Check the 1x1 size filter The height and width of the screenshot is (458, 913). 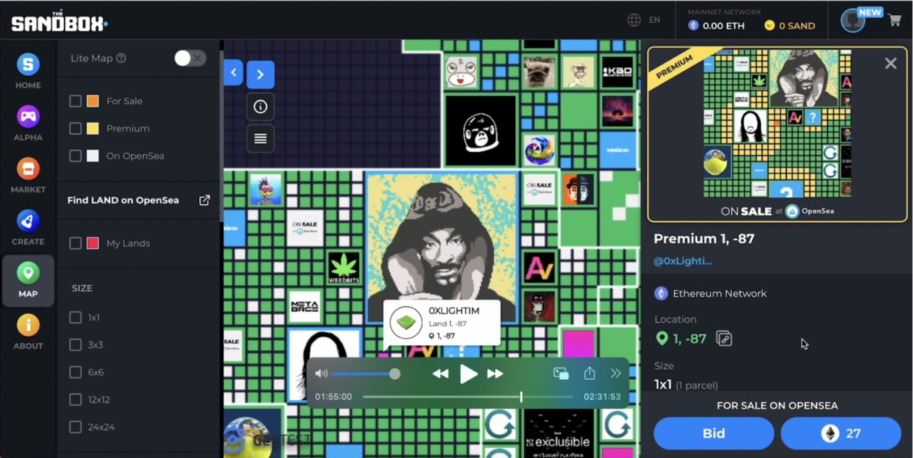click(x=75, y=318)
